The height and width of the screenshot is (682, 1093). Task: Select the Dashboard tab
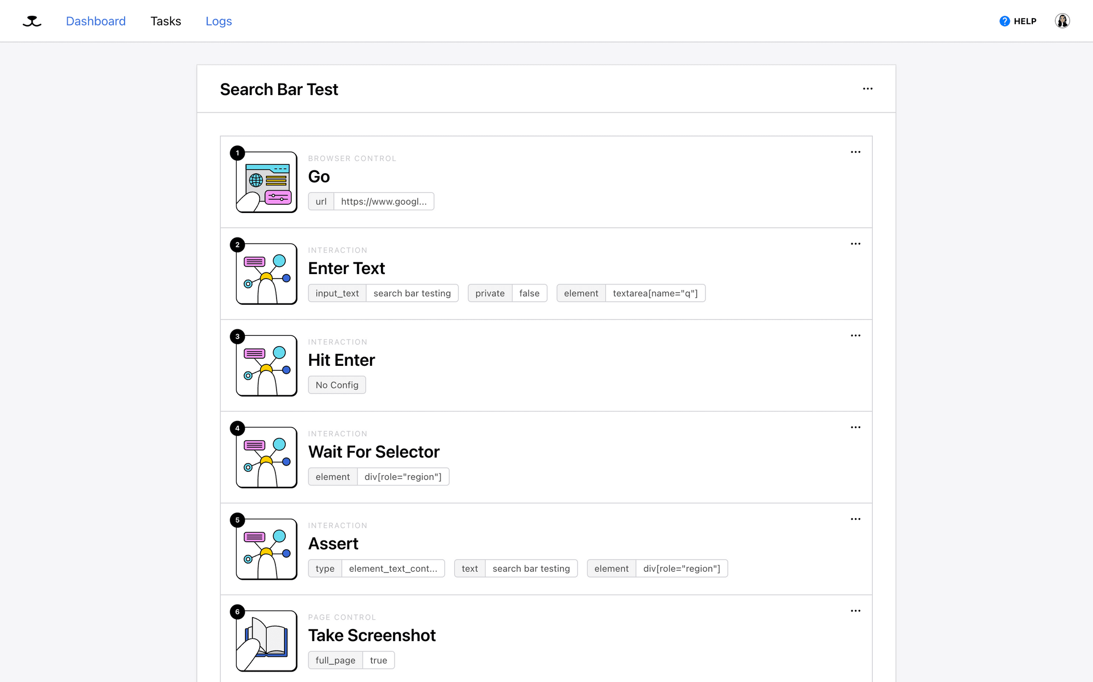(97, 21)
